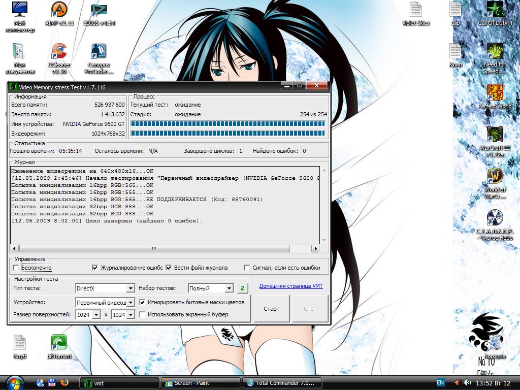Viewport: 520px width, 390px height.
Task: Switch to Total Commander taskbar item
Action: click(x=282, y=383)
